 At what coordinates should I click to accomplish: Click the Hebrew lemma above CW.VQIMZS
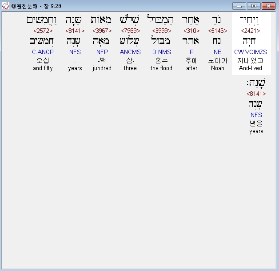click(249, 41)
